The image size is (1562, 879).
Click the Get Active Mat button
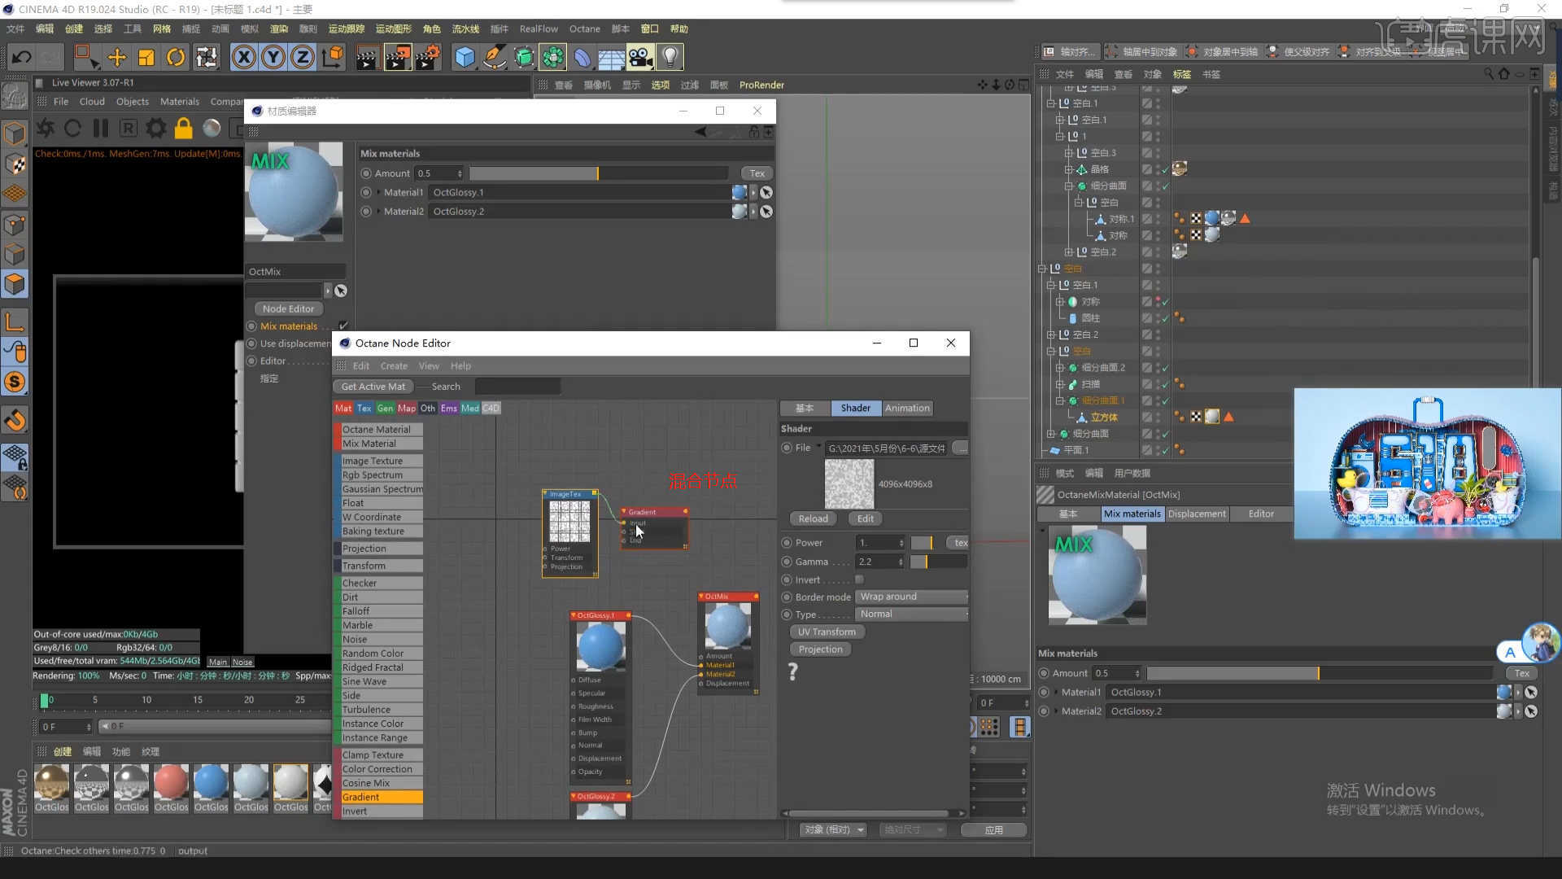click(x=373, y=387)
